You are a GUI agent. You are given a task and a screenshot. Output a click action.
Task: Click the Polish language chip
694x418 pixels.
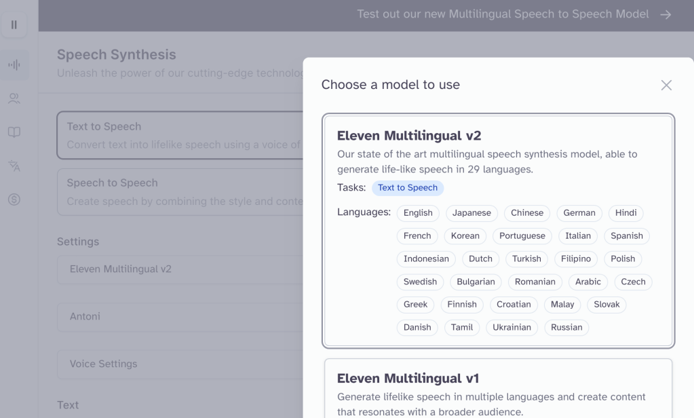click(623, 259)
